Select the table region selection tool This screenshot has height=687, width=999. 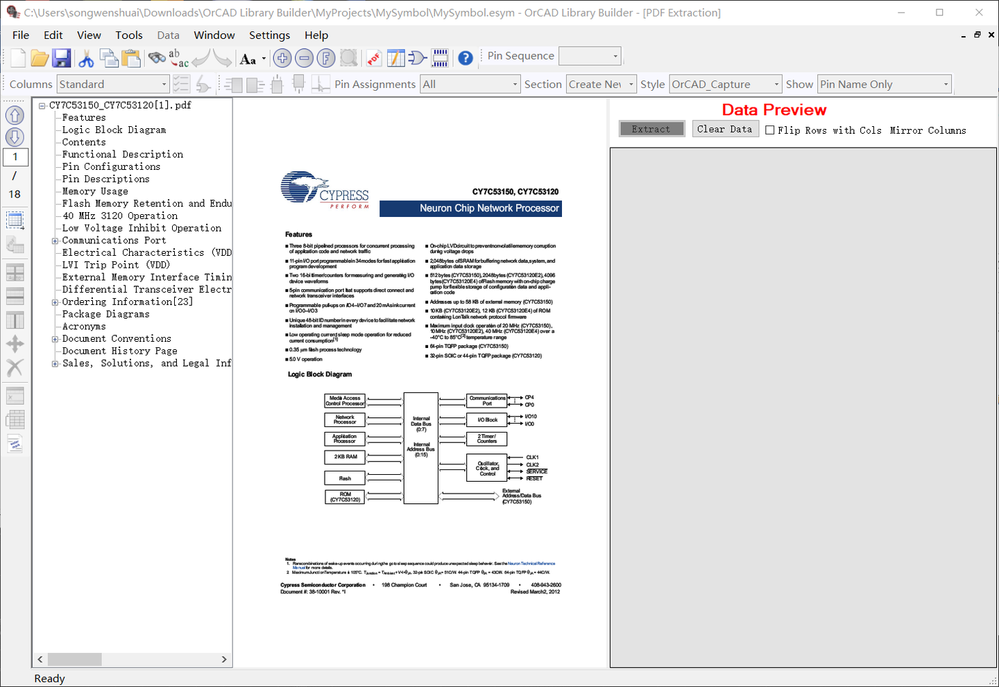point(15,220)
